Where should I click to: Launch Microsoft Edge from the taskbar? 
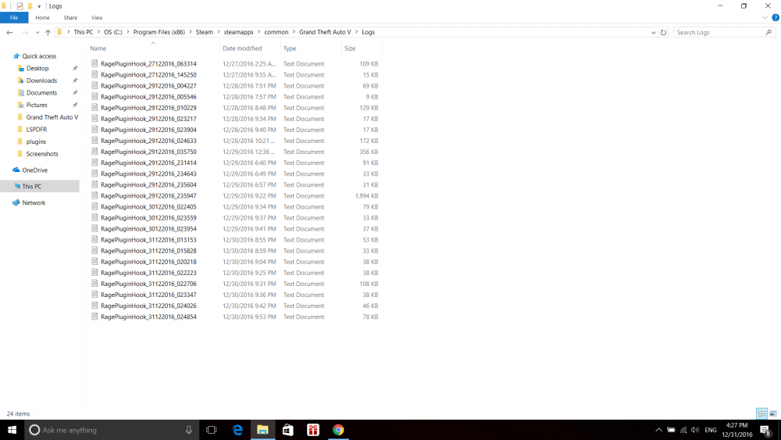tap(237, 430)
